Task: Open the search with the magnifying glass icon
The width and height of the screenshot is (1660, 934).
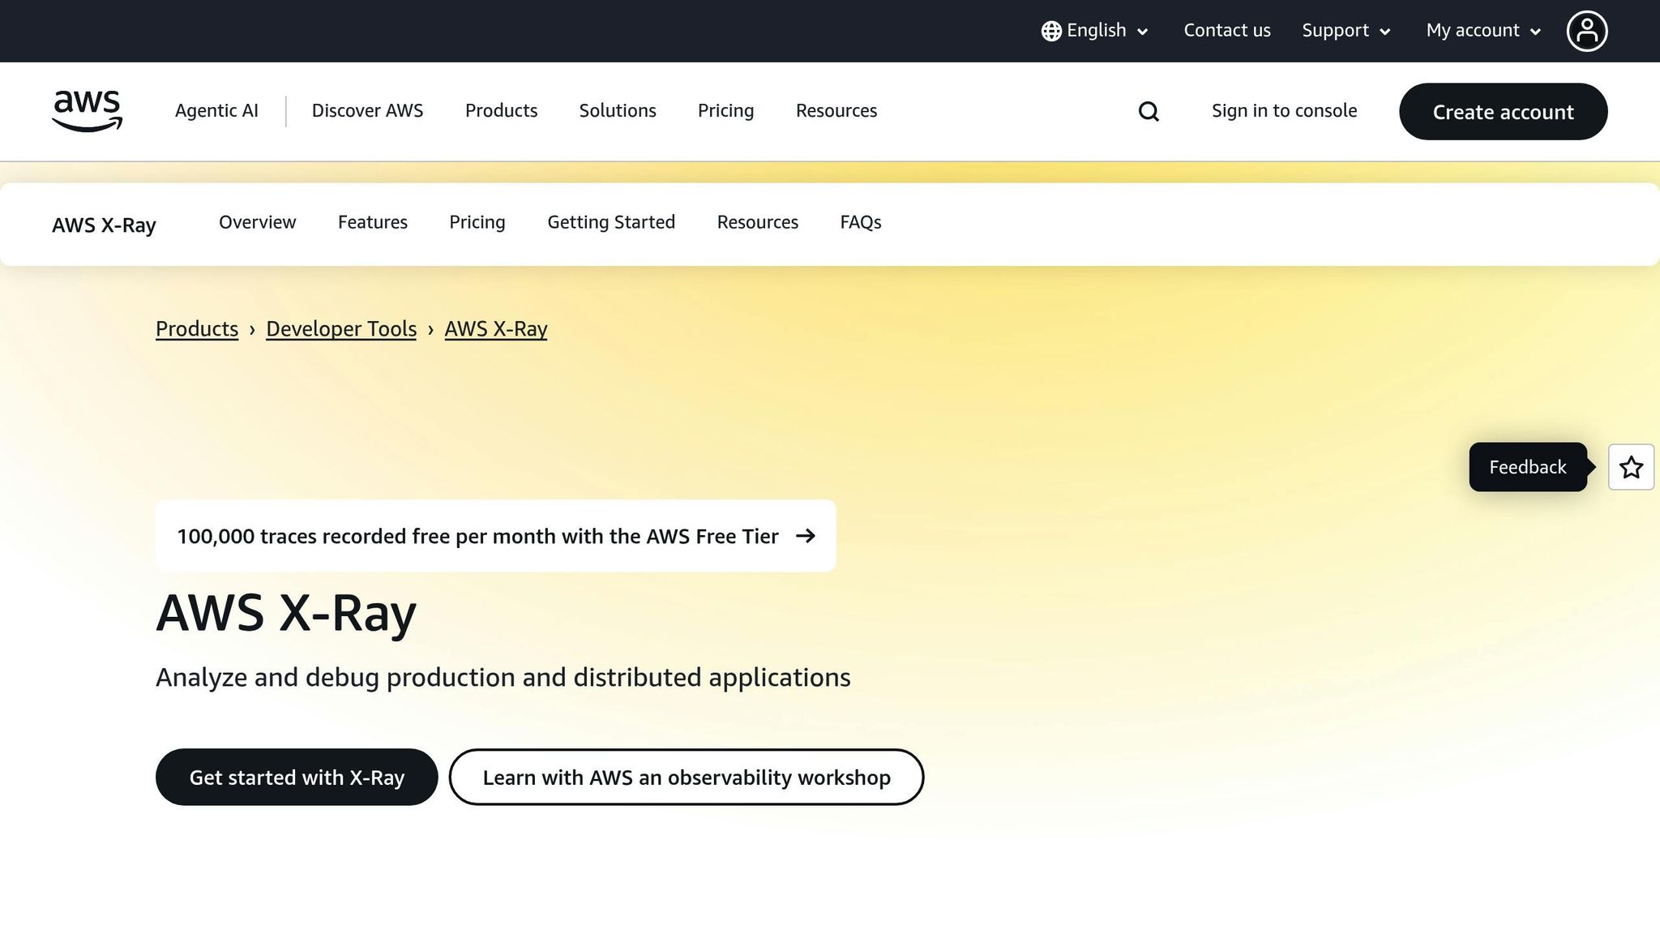Action: [1148, 111]
